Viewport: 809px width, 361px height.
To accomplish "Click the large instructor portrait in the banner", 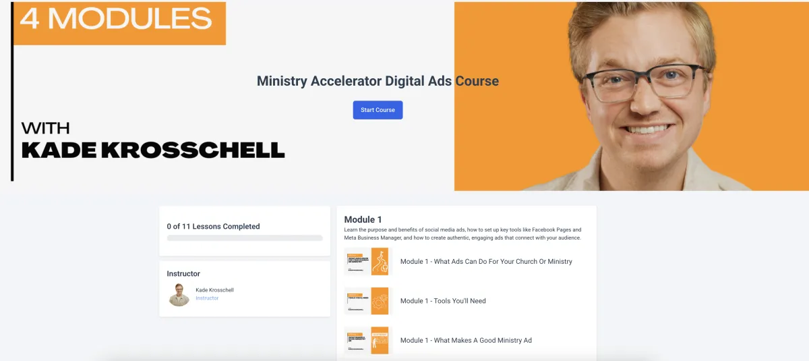I will [632, 96].
